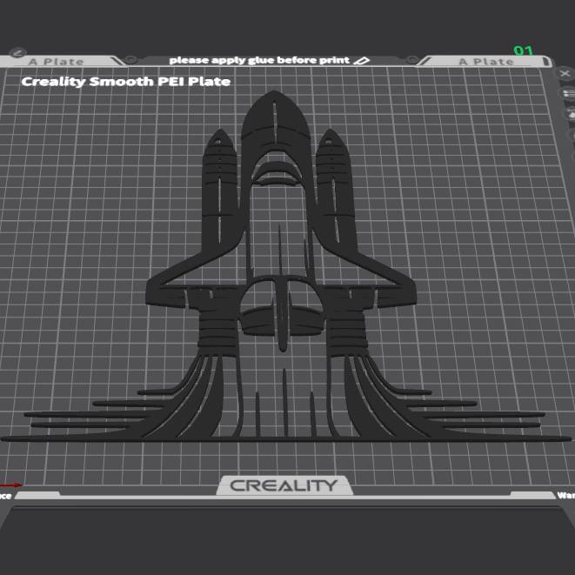
Task: Click the right 'A Plate' label
Action: click(486, 62)
